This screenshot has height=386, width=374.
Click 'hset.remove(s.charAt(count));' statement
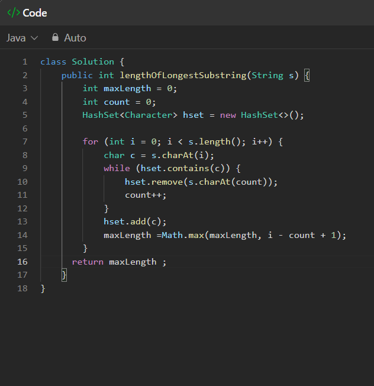click(201, 182)
